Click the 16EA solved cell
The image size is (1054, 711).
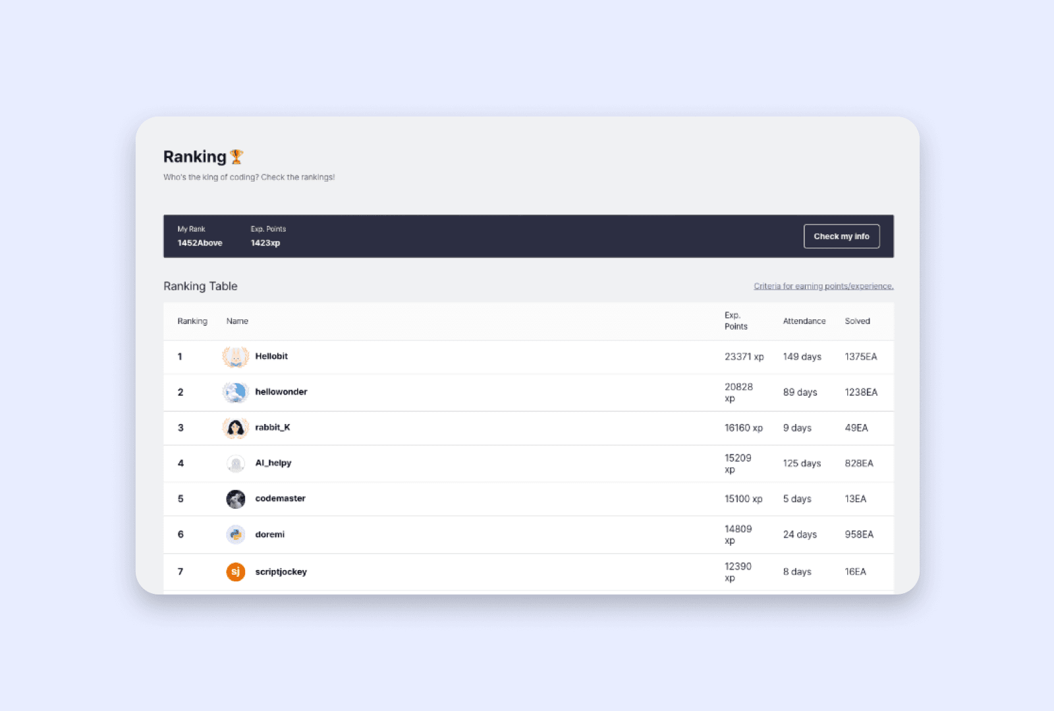(x=856, y=572)
